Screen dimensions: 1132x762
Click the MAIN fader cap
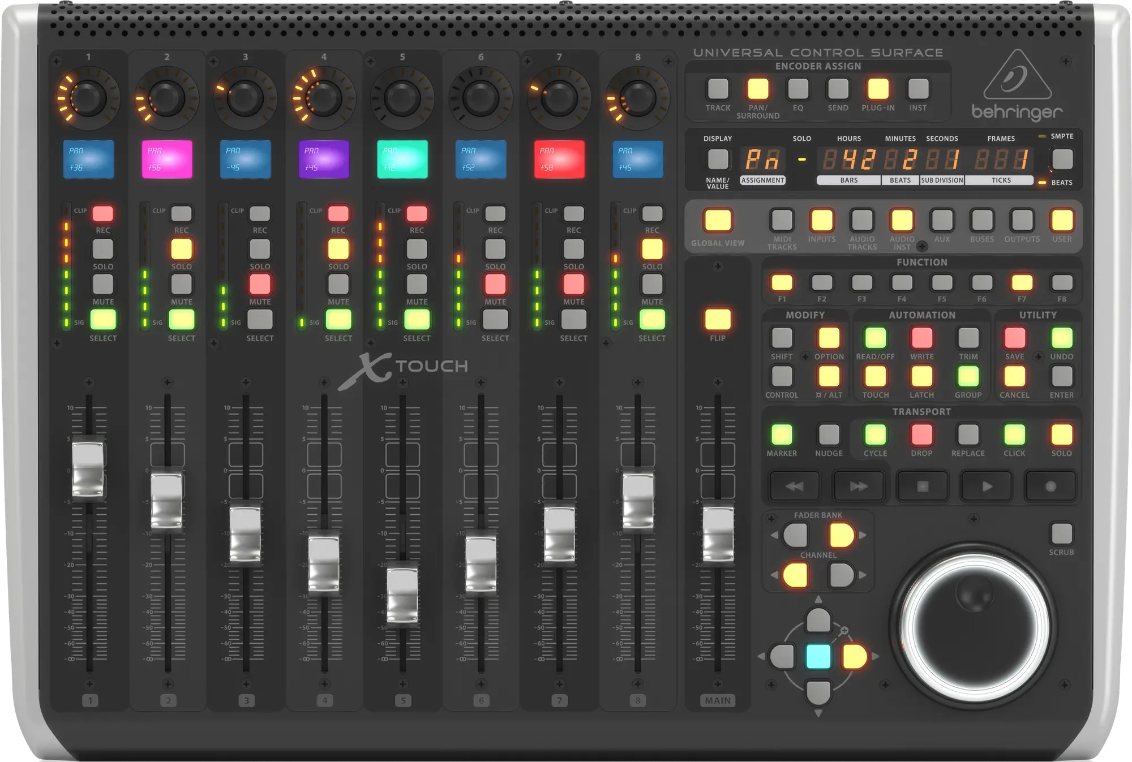tap(718, 534)
